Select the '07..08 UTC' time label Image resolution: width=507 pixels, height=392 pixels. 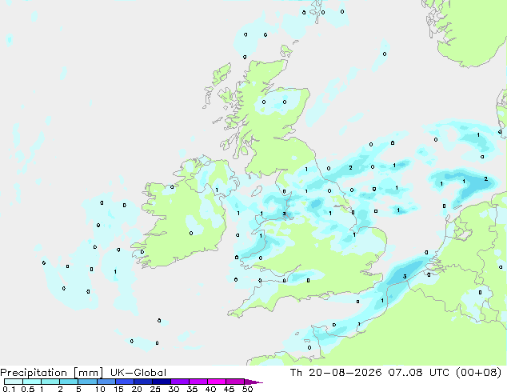(x=419, y=373)
